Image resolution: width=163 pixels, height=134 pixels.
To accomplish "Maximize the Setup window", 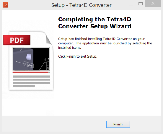I will [140, 4].
